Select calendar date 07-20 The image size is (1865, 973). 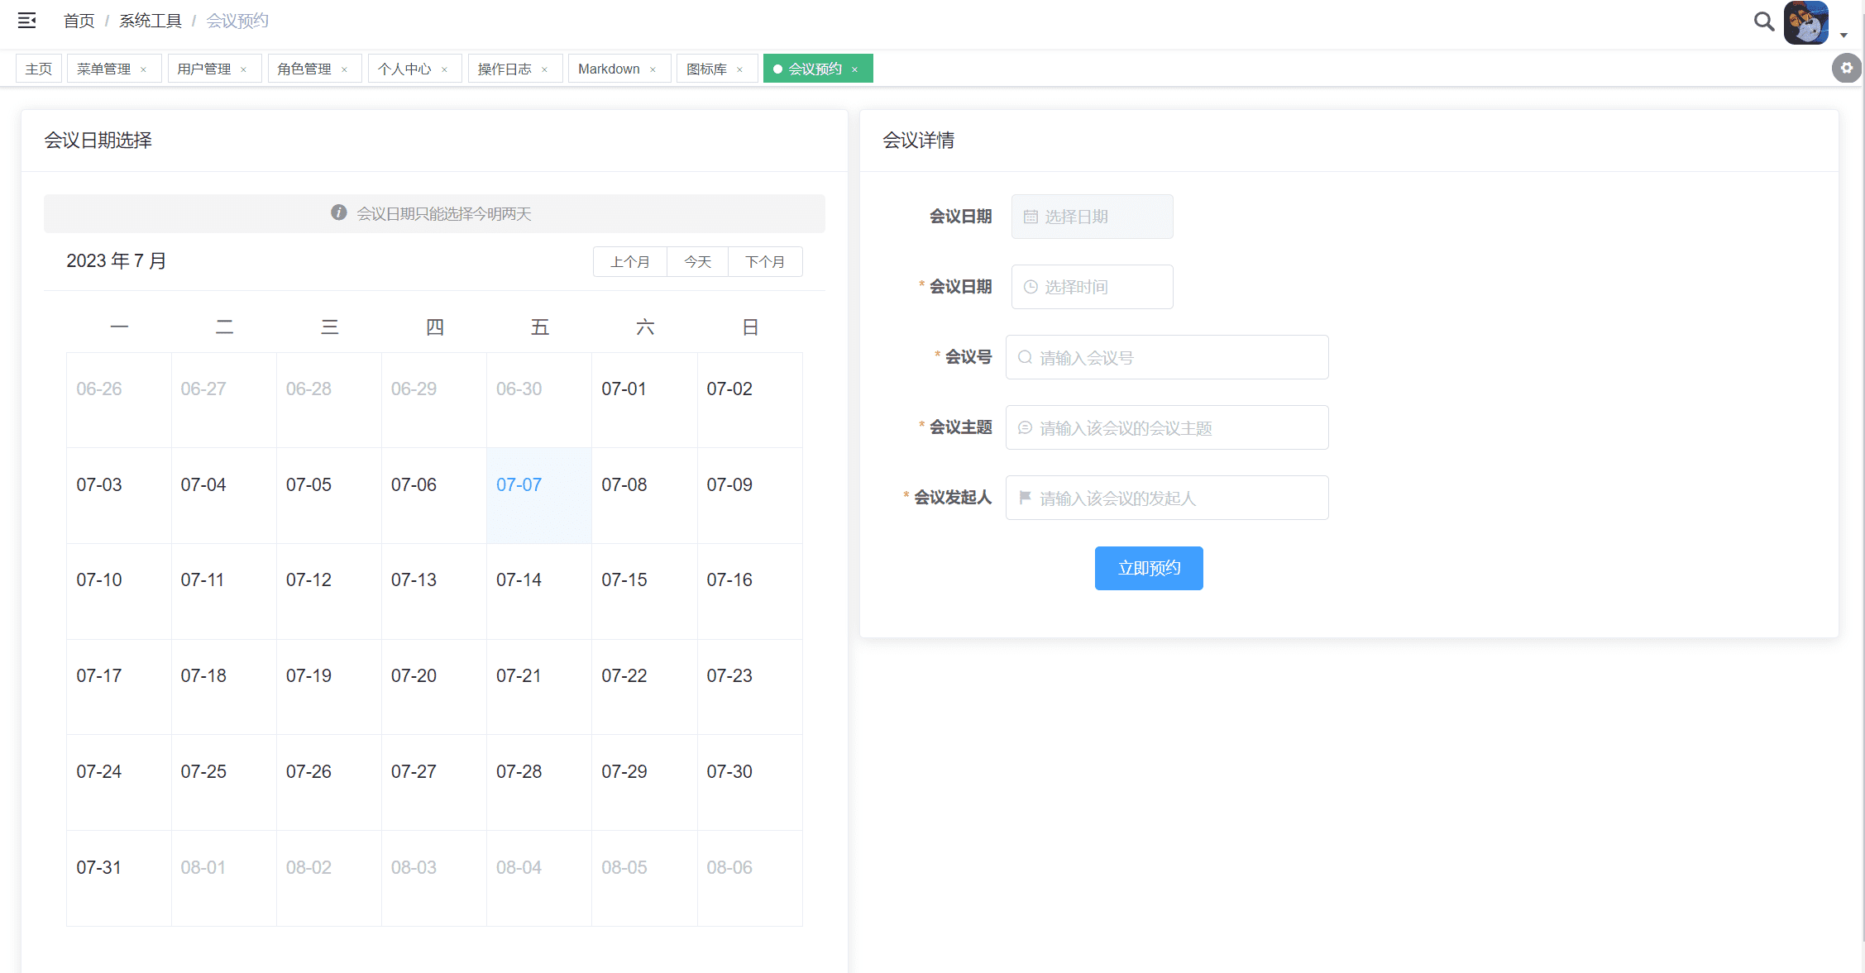coord(434,687)
